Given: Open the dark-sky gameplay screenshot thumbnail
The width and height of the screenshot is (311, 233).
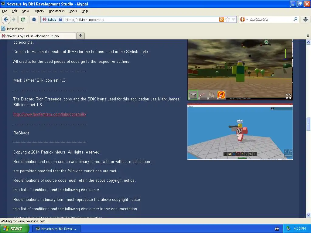Looking at the screenshot, I should pyautogui.click(x=240, y=70).
